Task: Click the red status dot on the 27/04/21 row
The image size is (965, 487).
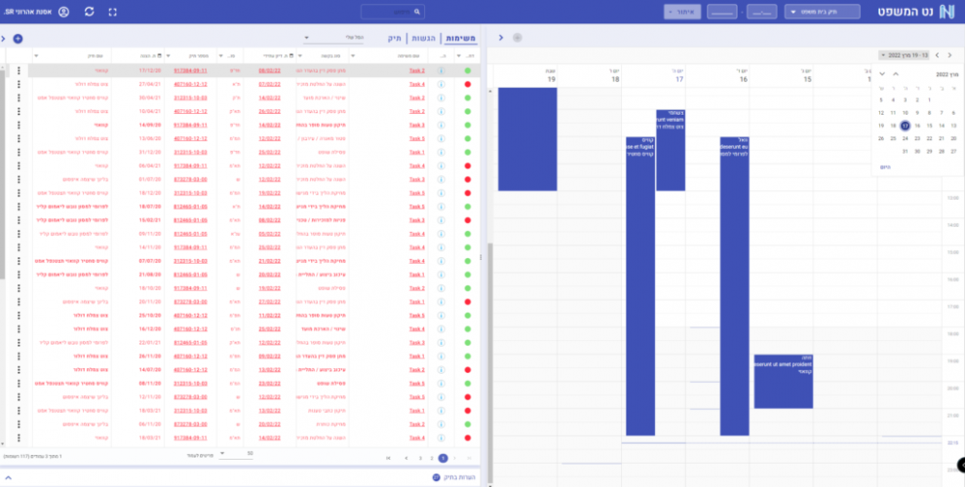Action: coord(468,84)
